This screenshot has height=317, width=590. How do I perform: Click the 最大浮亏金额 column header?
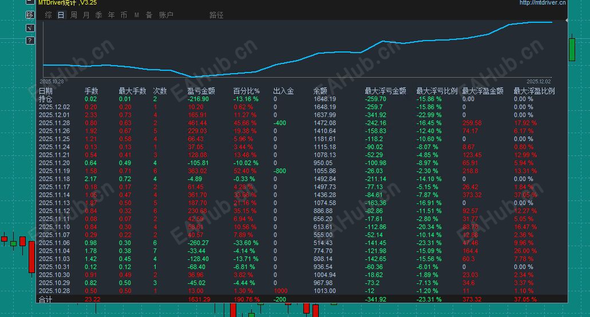pyautogui.click(x=385, y=91)
